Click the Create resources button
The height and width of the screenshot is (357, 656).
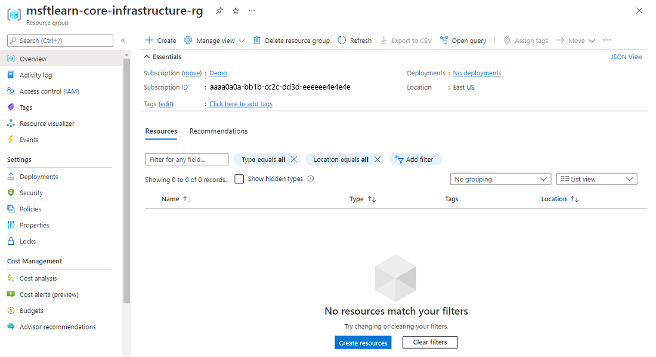363,343
